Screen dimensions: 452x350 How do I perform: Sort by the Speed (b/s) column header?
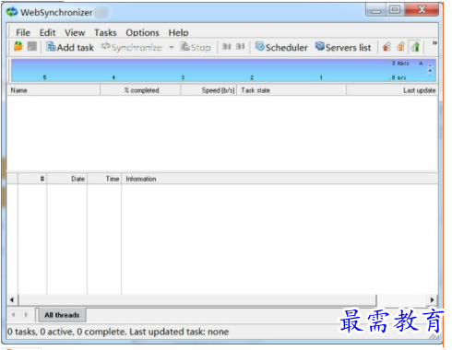(x=208, y=90)
